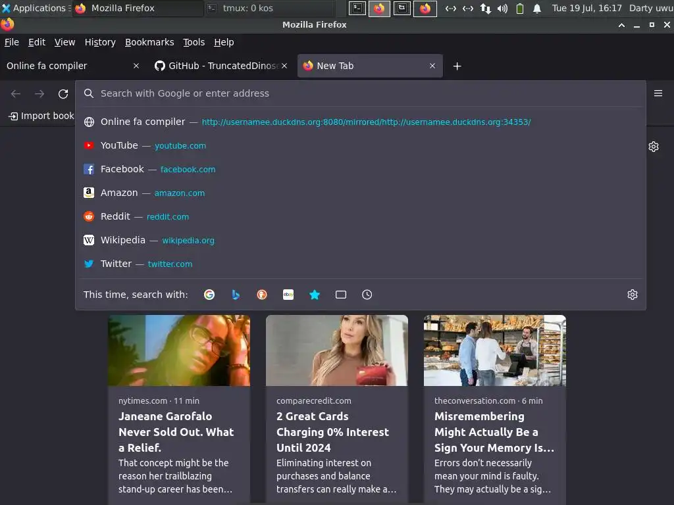Open the History menu

(100, 42)
